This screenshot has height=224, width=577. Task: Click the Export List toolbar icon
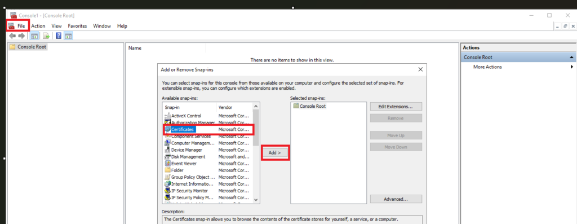coord(46,36)
